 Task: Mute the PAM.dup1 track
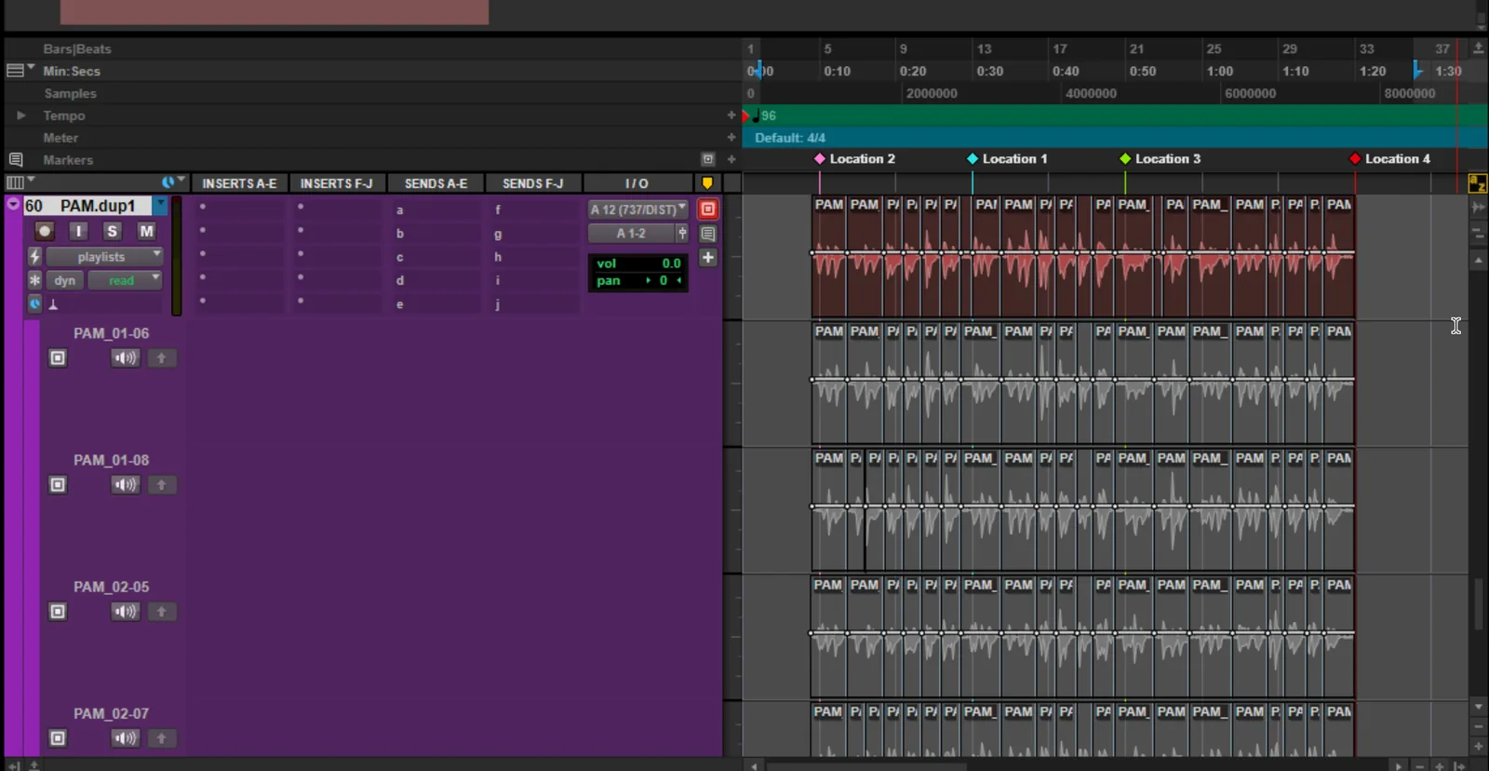tap(146, 231)
